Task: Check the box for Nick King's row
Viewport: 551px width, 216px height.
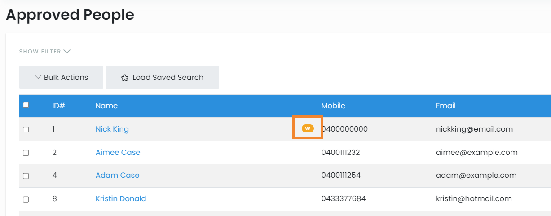Action: coord(26,129)
